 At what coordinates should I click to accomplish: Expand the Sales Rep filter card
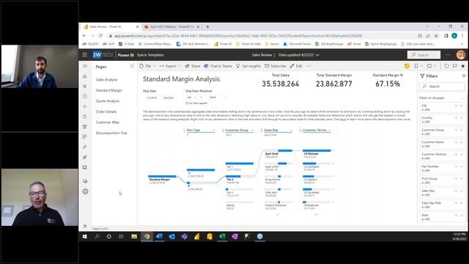456,191
